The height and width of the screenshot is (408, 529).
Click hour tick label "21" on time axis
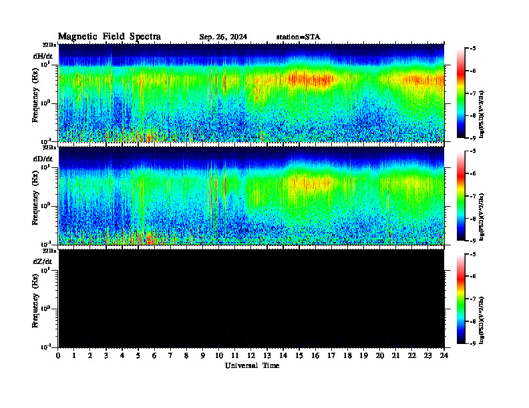[395, 356]
